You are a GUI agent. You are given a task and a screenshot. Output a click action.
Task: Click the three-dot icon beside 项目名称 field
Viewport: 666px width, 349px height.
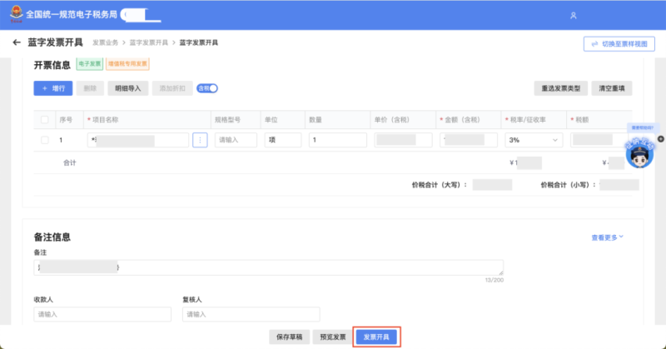point(200,140)
